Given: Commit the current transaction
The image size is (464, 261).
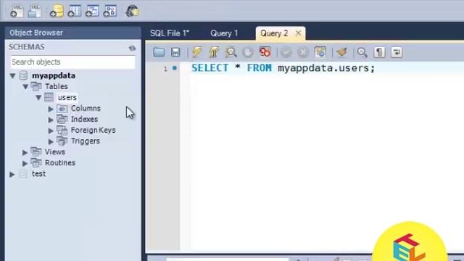Looking at the screenshot, I should coord(286,53).
